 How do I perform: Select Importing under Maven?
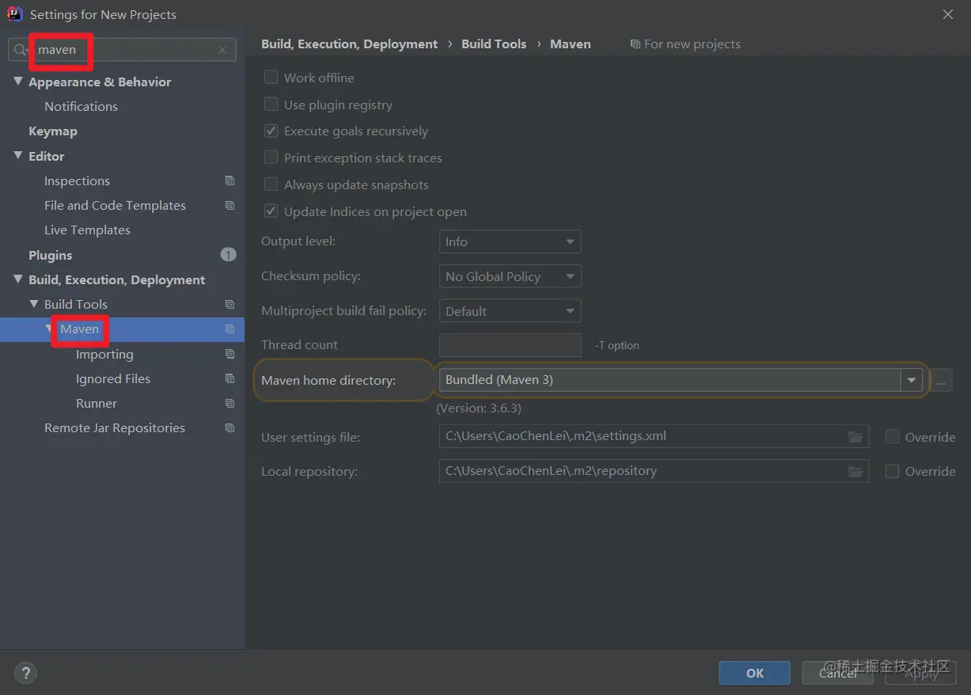point(104,355)
